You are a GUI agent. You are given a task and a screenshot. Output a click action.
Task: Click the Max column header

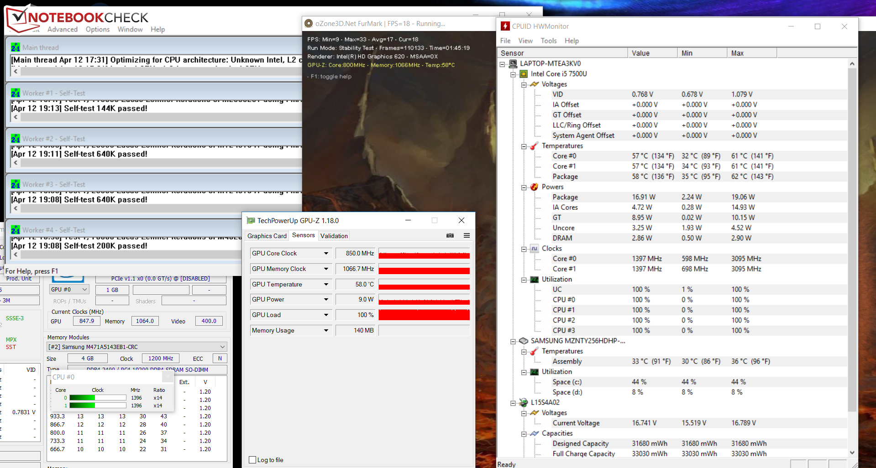[752, 53]
